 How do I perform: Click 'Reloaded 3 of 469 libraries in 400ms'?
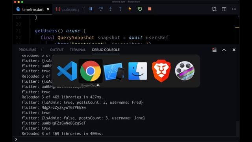point(62,134)
